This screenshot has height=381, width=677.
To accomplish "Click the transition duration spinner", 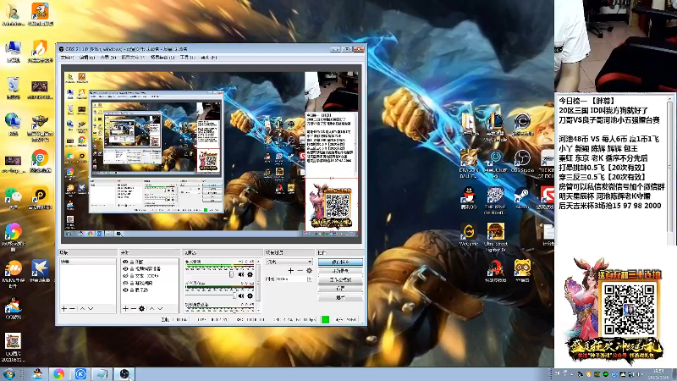I will pyautogui.click(x=309, y=279).
